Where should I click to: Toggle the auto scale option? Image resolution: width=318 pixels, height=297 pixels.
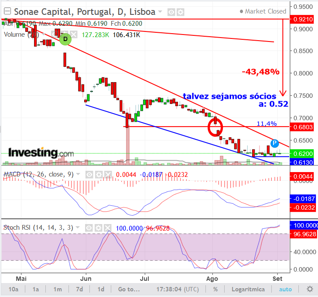[x=285, y=289]
